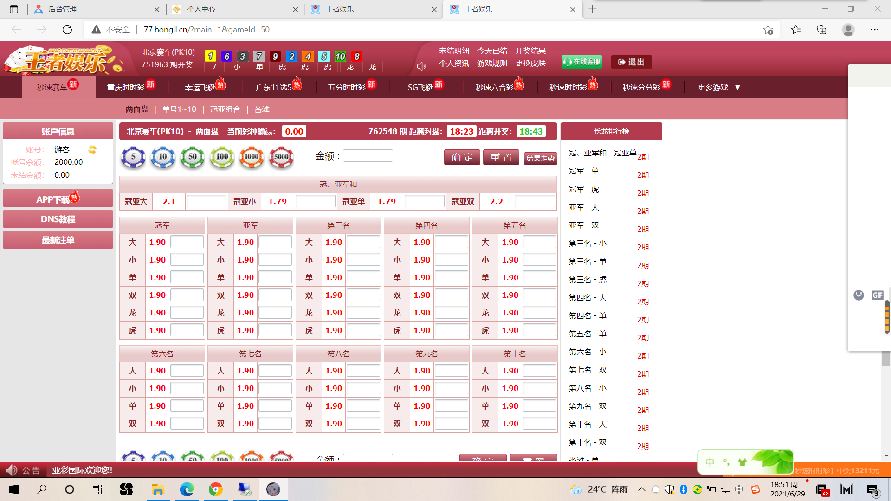This screenshot has height=501, width=891.
Task: Open the 冠亚组合 bet type
Action: tap(225, 109)
